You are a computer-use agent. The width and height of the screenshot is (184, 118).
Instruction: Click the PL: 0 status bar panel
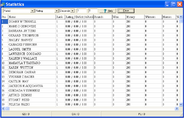(142, 114)
